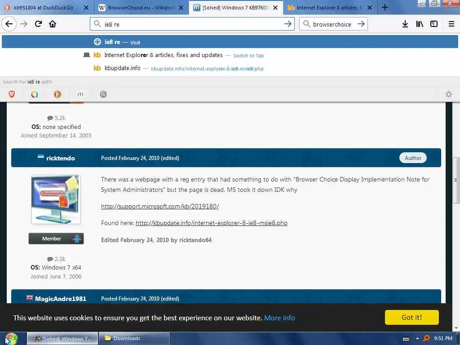Open the Windows Start menu
Screen dimensions: 460x345
click(x=11, y=339)
